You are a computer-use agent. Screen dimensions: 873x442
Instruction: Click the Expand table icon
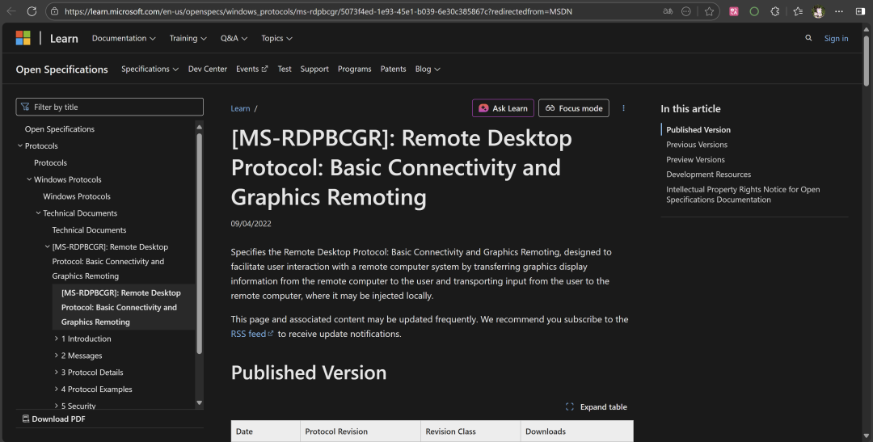(570, 407)
